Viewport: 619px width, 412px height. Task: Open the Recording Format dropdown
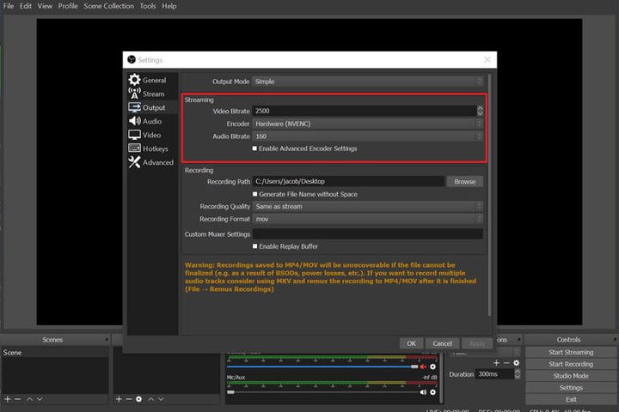367,220
